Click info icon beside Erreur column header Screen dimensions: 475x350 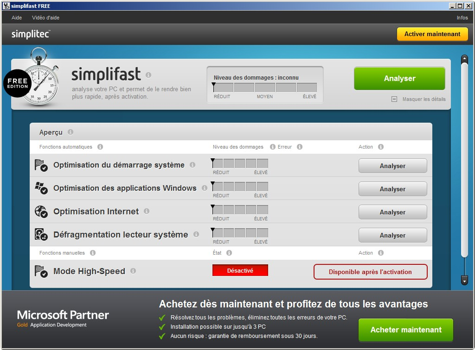tap(300, 147)
